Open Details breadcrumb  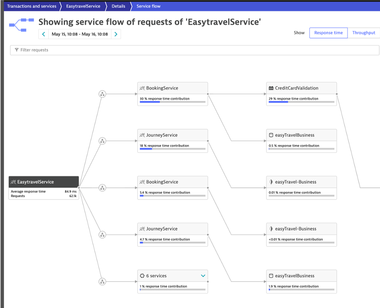(118, 6)
